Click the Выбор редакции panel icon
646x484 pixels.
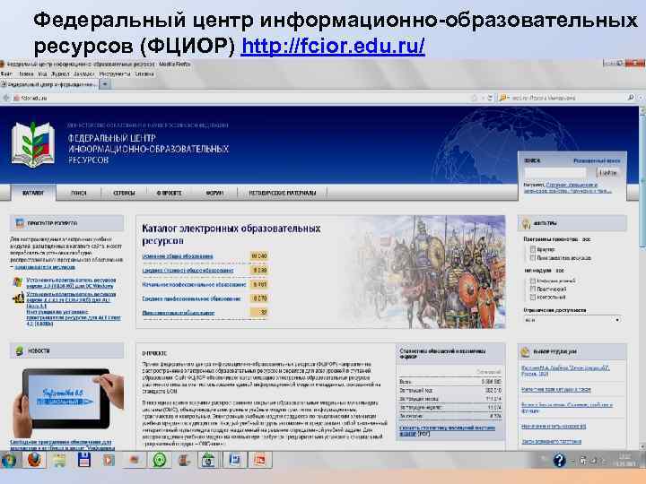click(x=525, y=352)
